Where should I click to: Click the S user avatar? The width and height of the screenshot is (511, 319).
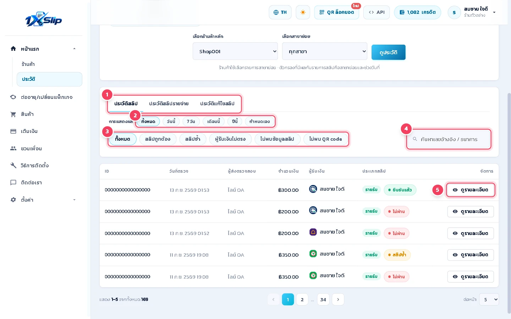(454, 12)
